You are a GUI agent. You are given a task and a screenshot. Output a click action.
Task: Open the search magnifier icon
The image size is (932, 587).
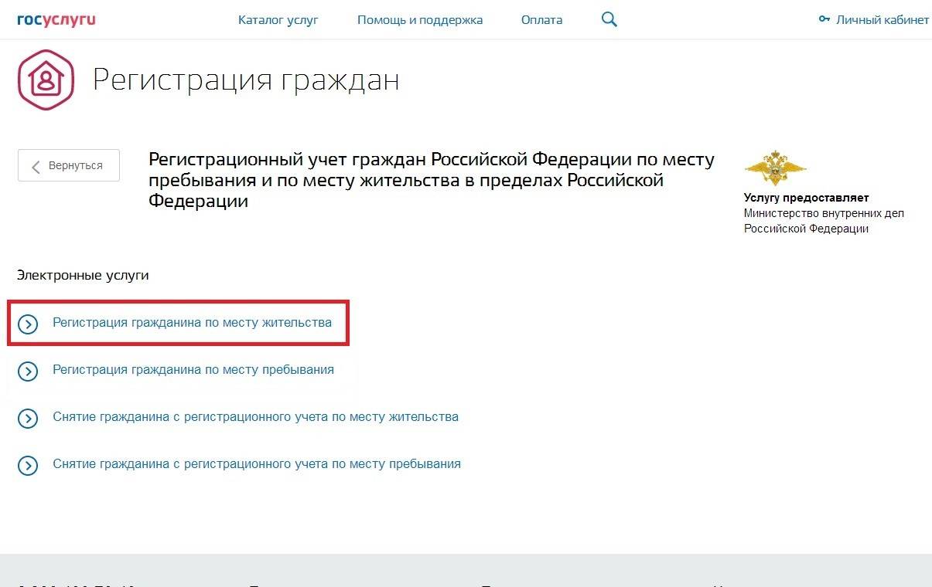[609, 20]
